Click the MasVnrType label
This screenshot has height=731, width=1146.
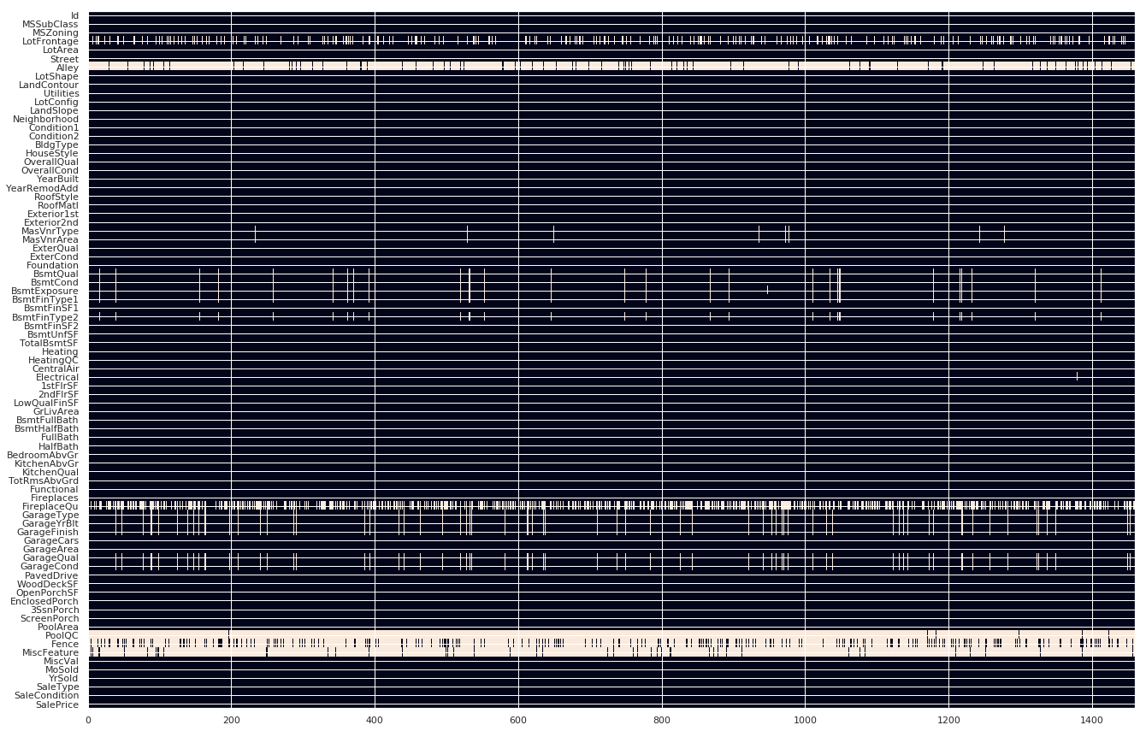pos(50,231)
